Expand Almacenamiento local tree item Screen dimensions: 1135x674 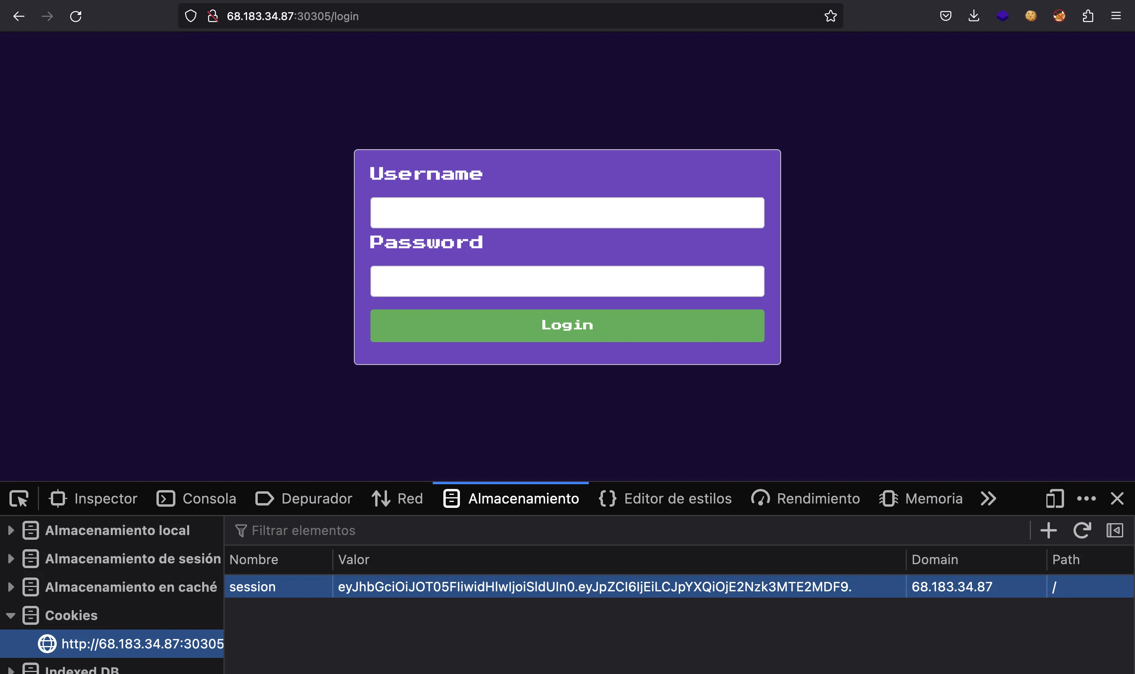click(11, 530)
